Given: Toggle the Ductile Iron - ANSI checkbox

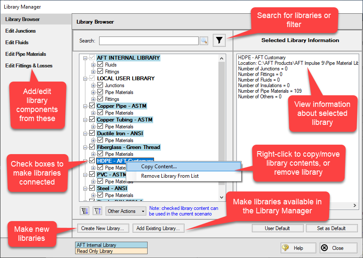Looking at the screenshot, I should pos(92,134).
